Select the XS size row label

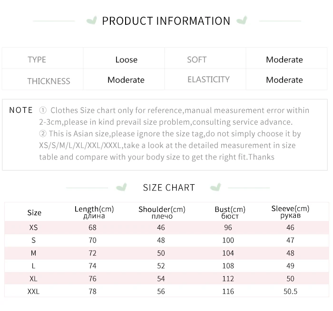click(x=33, y=228)
